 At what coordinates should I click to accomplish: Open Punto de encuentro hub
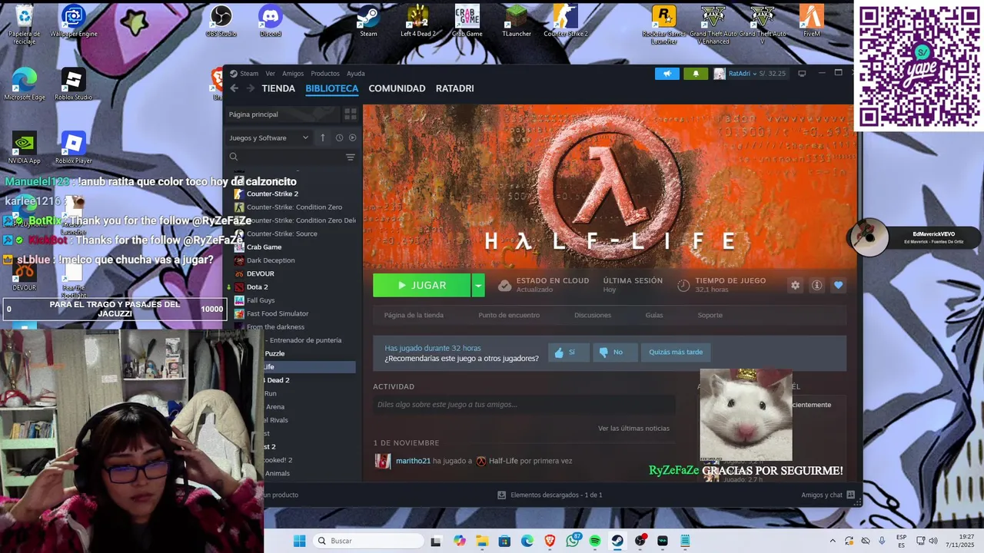coord(509,315)
